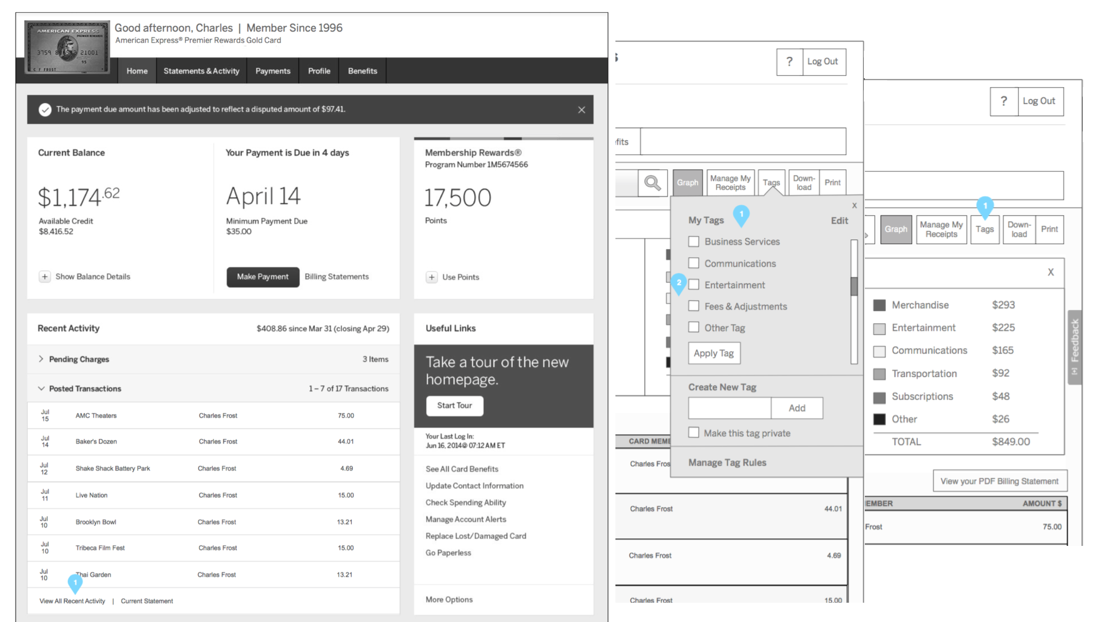
Task: Select the Shake Shack Battery Park transaction
Action: click(213, 468)
